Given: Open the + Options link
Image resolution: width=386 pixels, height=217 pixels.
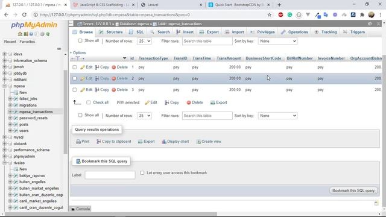Looking at the screenshot, I should point(78,52).
